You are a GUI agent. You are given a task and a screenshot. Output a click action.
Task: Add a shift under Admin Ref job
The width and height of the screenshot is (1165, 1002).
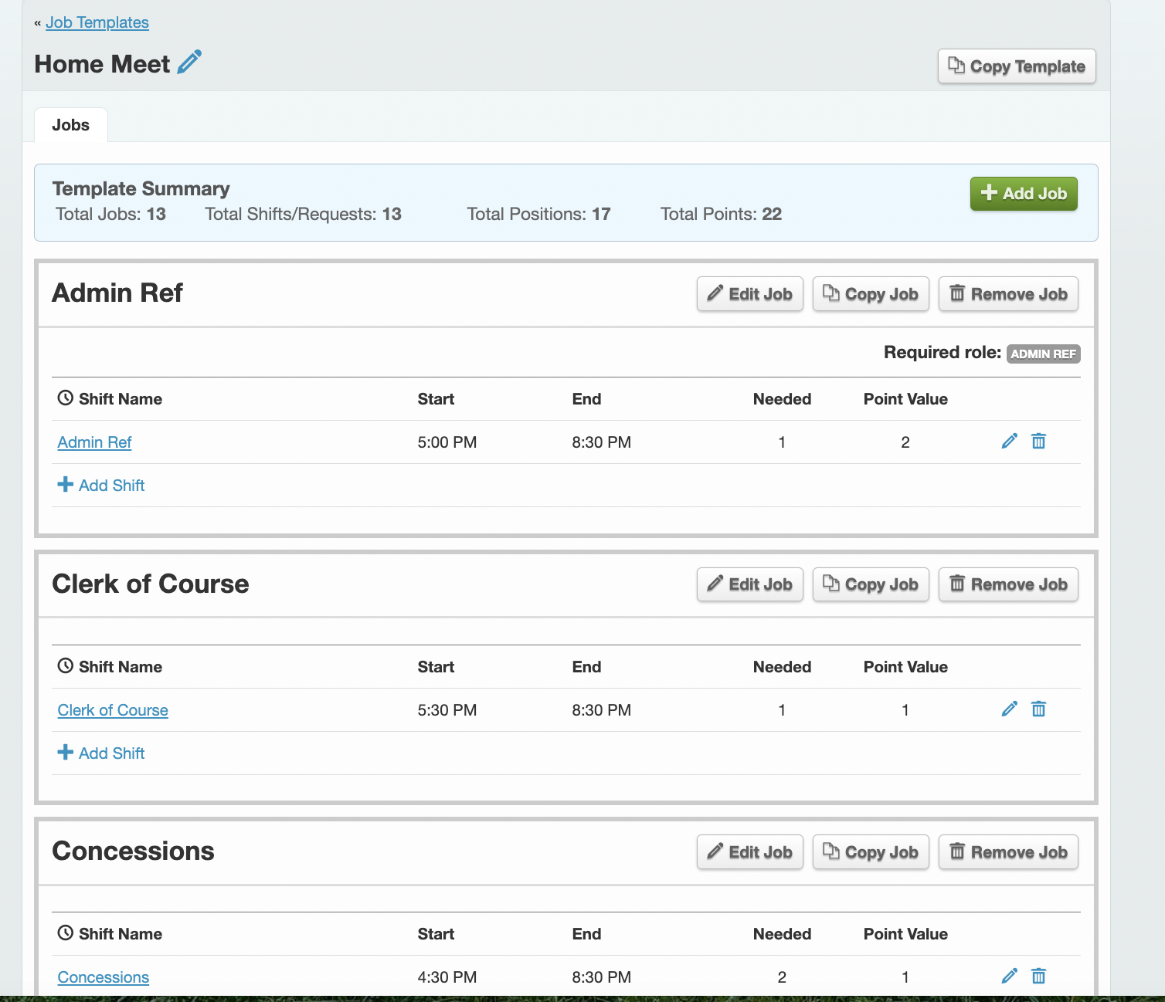[101, 486]
